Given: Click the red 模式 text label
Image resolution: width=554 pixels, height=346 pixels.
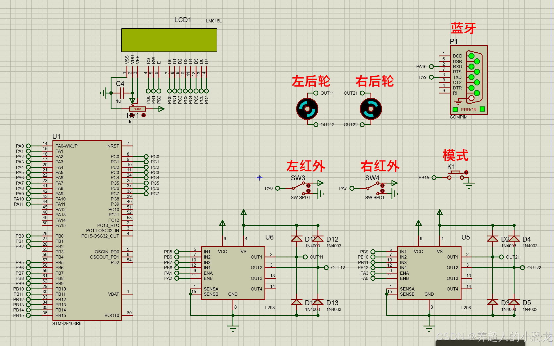Looking at the screenshot, I should click(455, 156).
